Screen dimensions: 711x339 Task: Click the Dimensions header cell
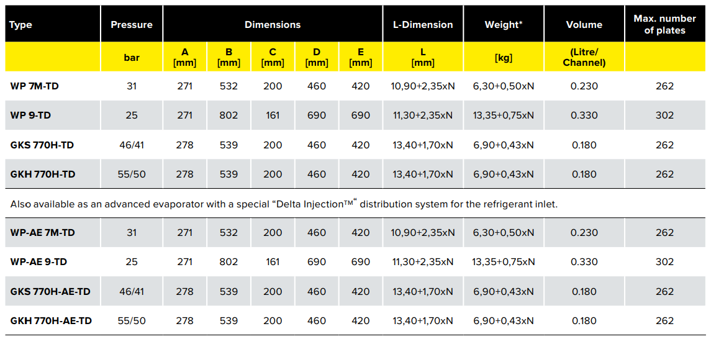tap(273, 25)
